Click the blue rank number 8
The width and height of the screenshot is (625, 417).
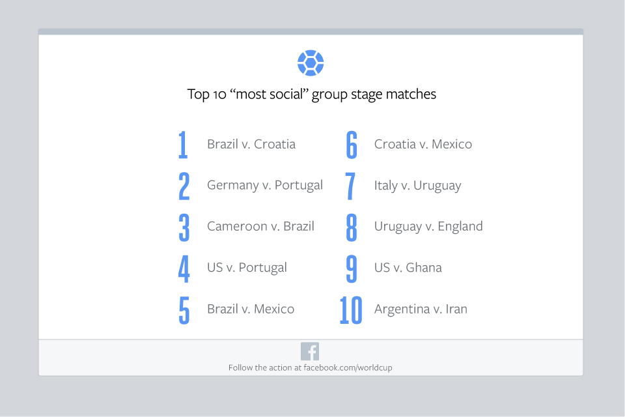[352, 227]
